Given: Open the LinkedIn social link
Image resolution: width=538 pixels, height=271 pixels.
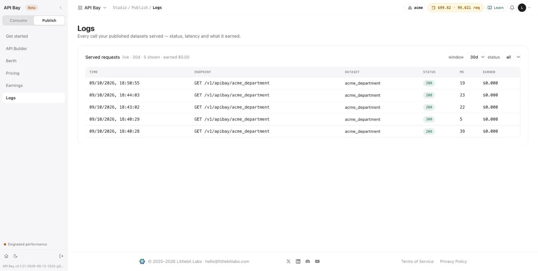Looking at the screenshot, I should [298, 261].
